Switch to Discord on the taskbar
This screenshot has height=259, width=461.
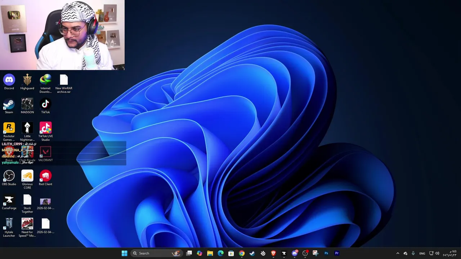(x=295, y=253)
